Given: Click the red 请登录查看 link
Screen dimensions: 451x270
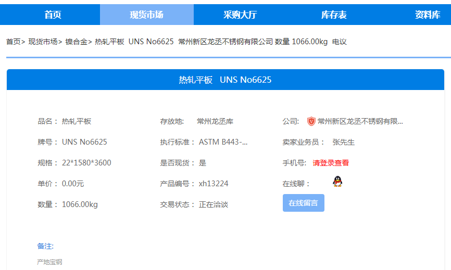Looking at the screenshot, I should coord(331,163).
